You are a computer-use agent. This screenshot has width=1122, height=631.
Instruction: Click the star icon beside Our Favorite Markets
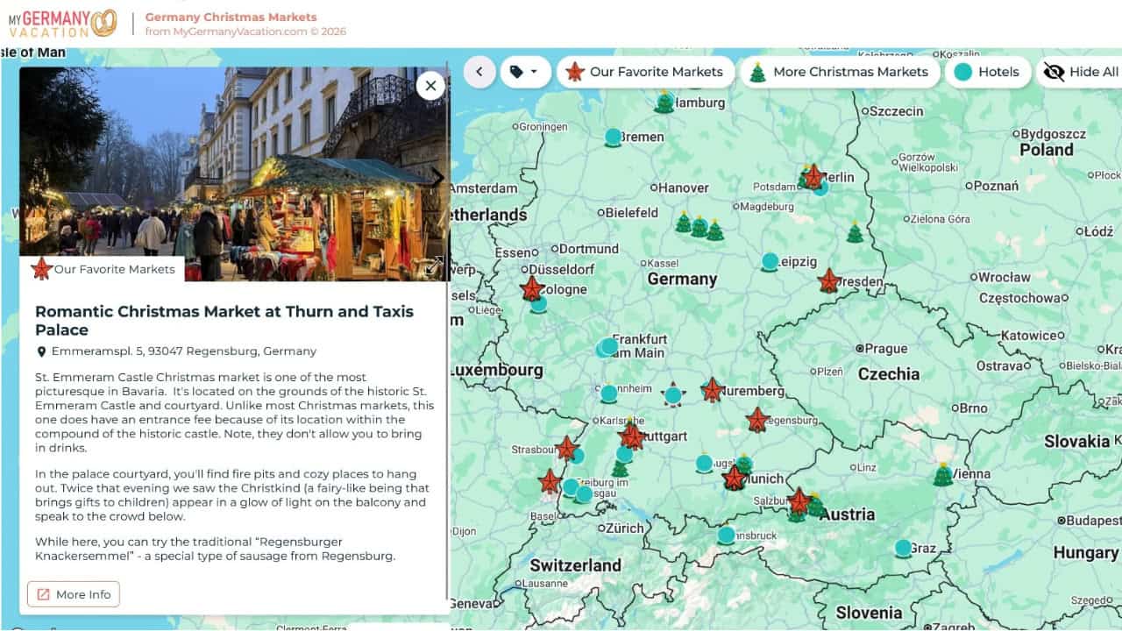[576, 71]
